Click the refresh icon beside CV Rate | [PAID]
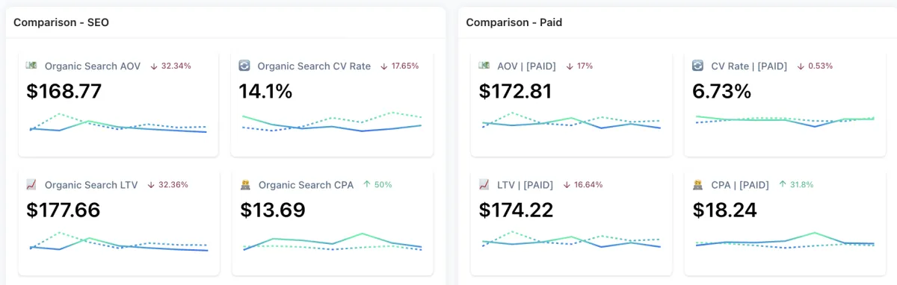 click(698, 66)
